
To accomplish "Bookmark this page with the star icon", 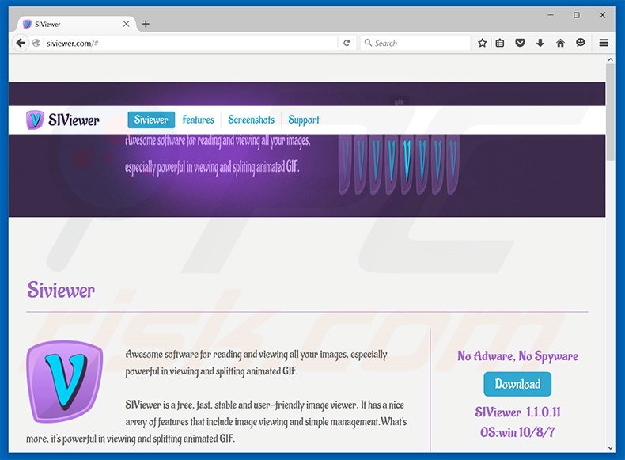I will click(483, 43).
